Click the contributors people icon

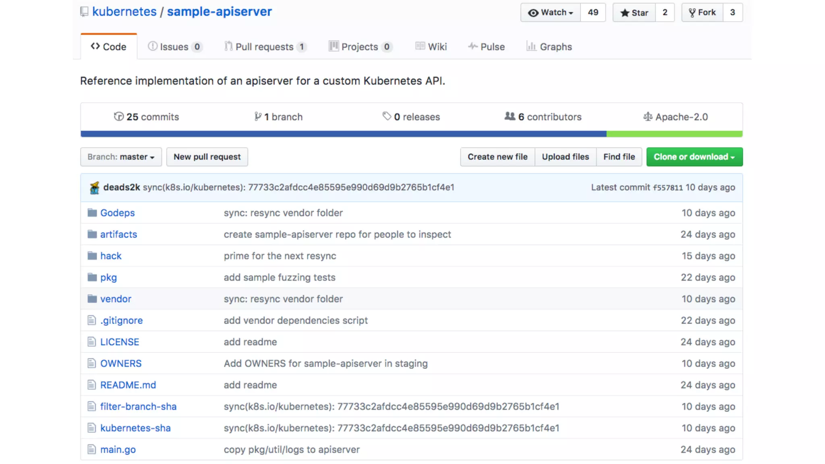click(x=510, y=116)
